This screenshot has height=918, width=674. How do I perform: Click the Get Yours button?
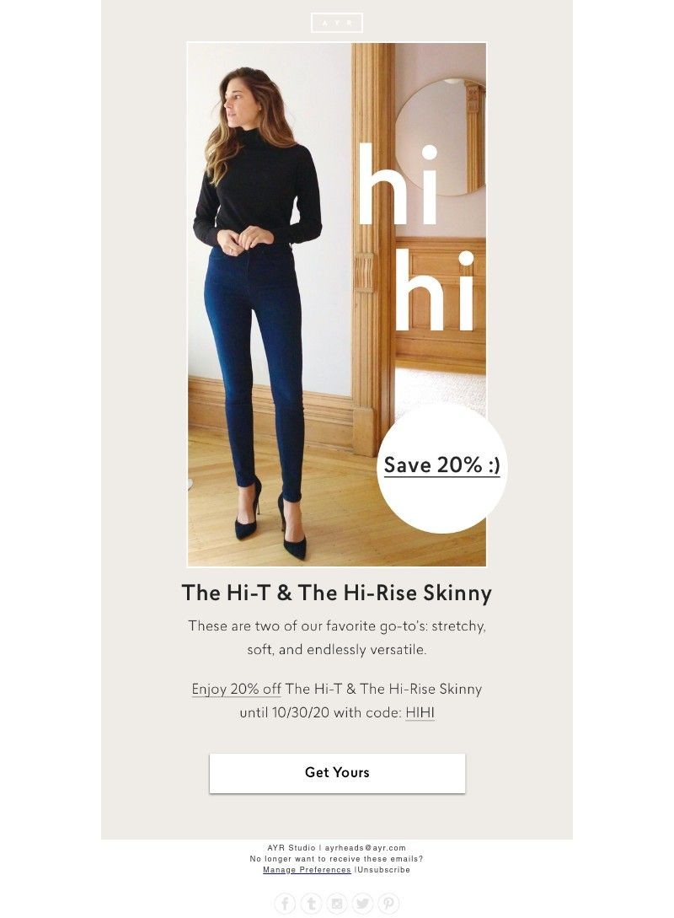click(337, 773)
